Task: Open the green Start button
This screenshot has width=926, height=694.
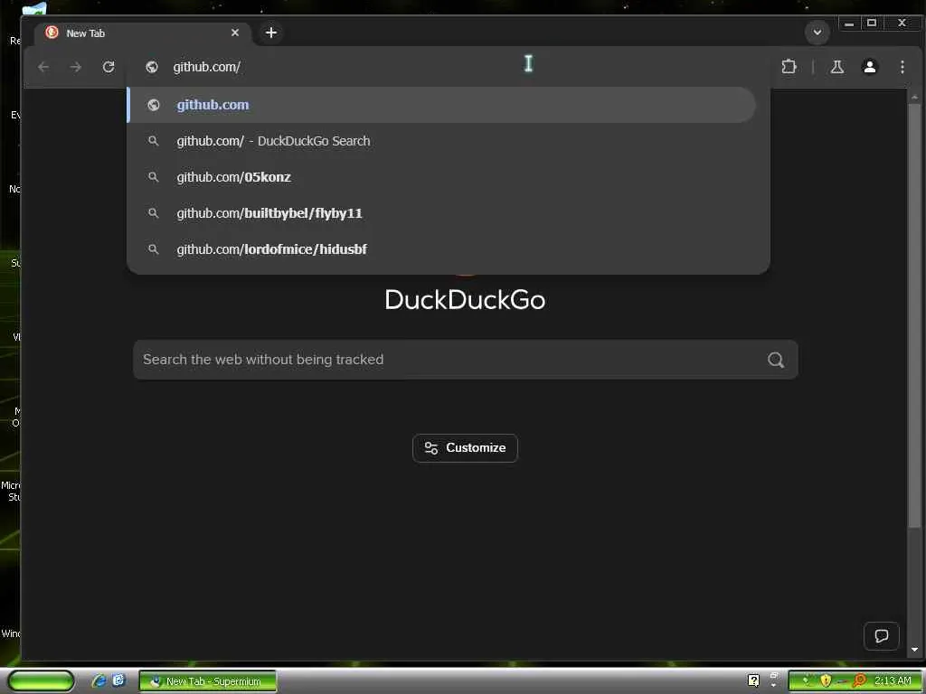Action: tap(41, 681)
